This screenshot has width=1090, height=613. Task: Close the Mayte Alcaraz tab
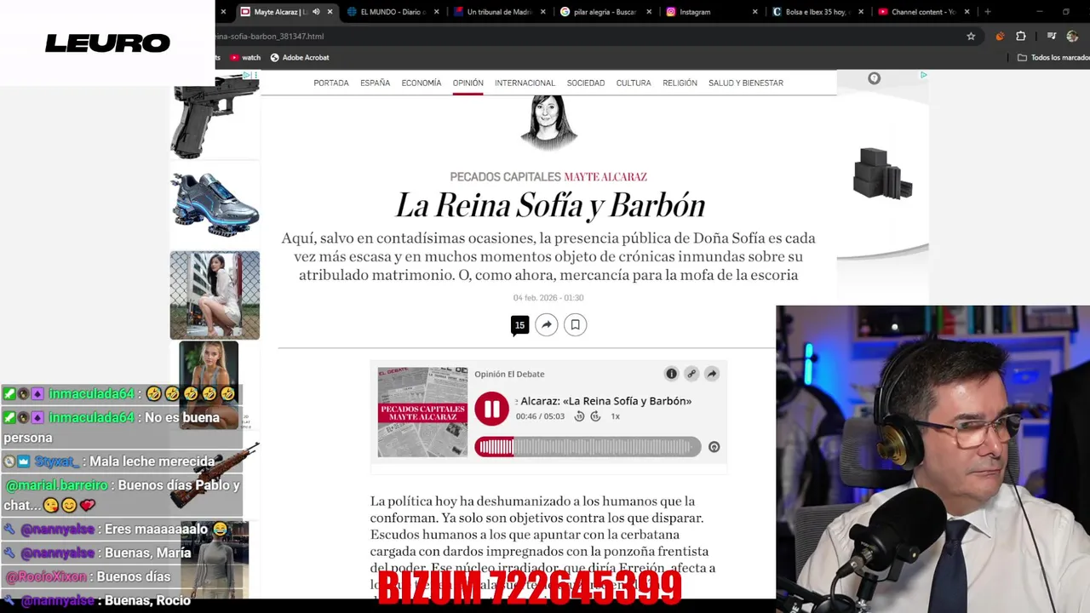click(x=330, y=12)
